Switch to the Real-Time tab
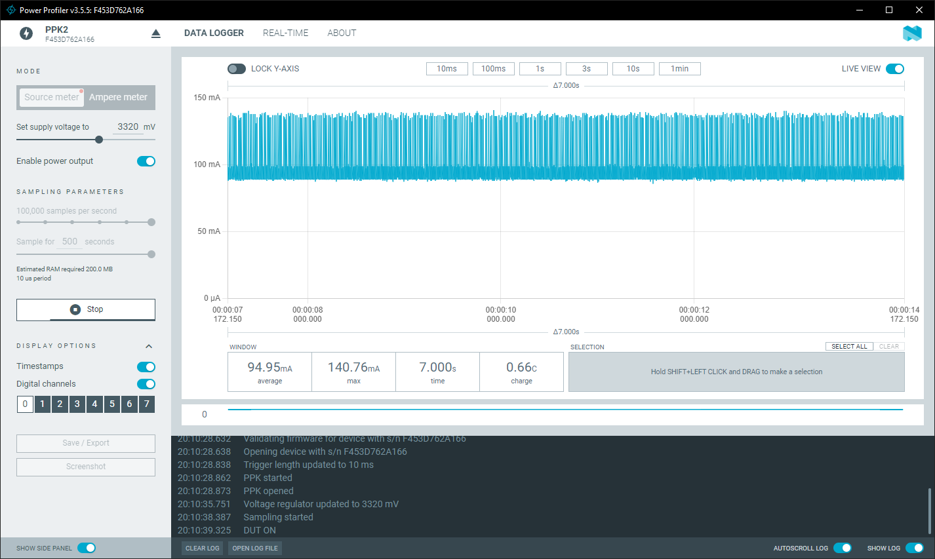 (285, 33)
